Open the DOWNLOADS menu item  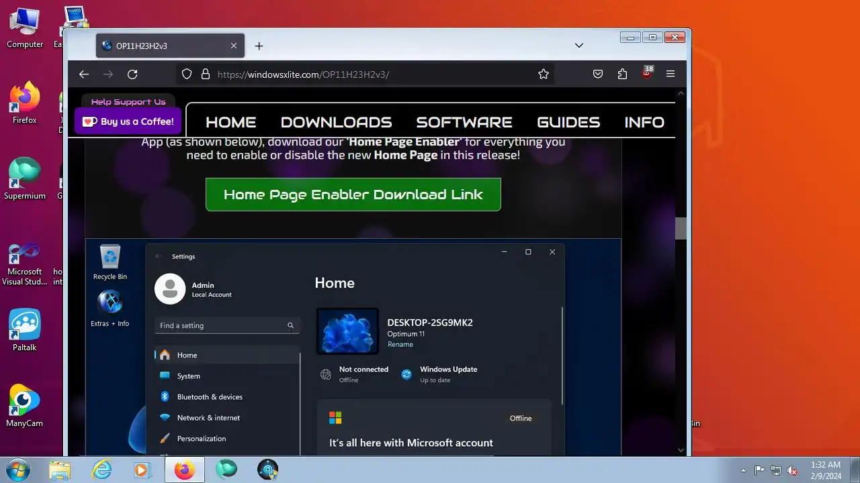pyautogui.click(x=336, y=122)
